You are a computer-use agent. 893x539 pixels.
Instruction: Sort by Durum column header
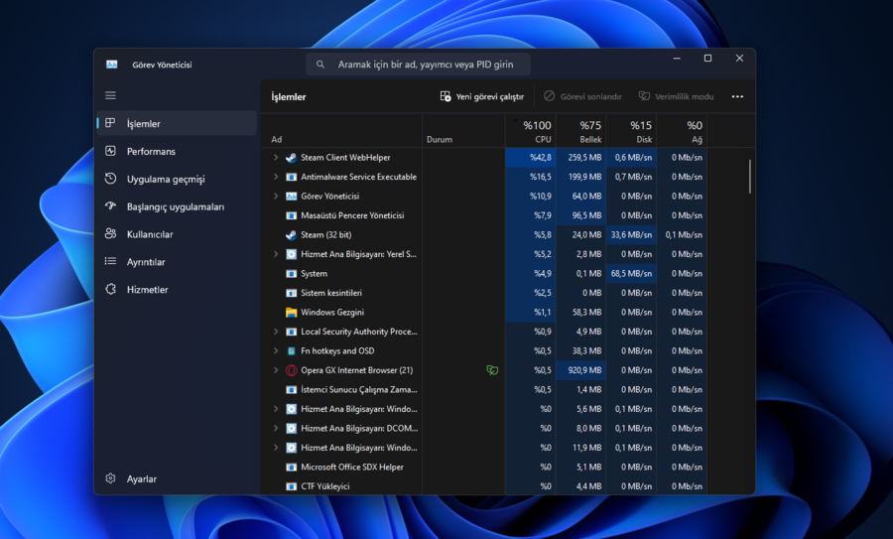463,131
